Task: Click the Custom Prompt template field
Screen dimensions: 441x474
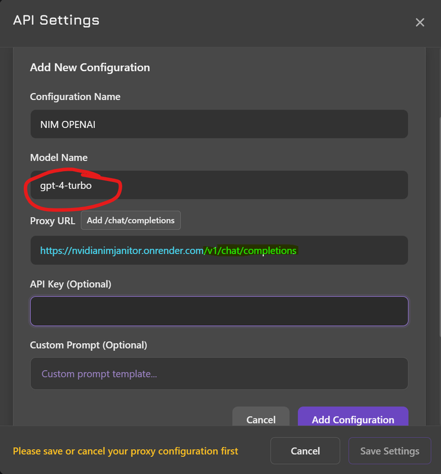Action: coord(219,374)
